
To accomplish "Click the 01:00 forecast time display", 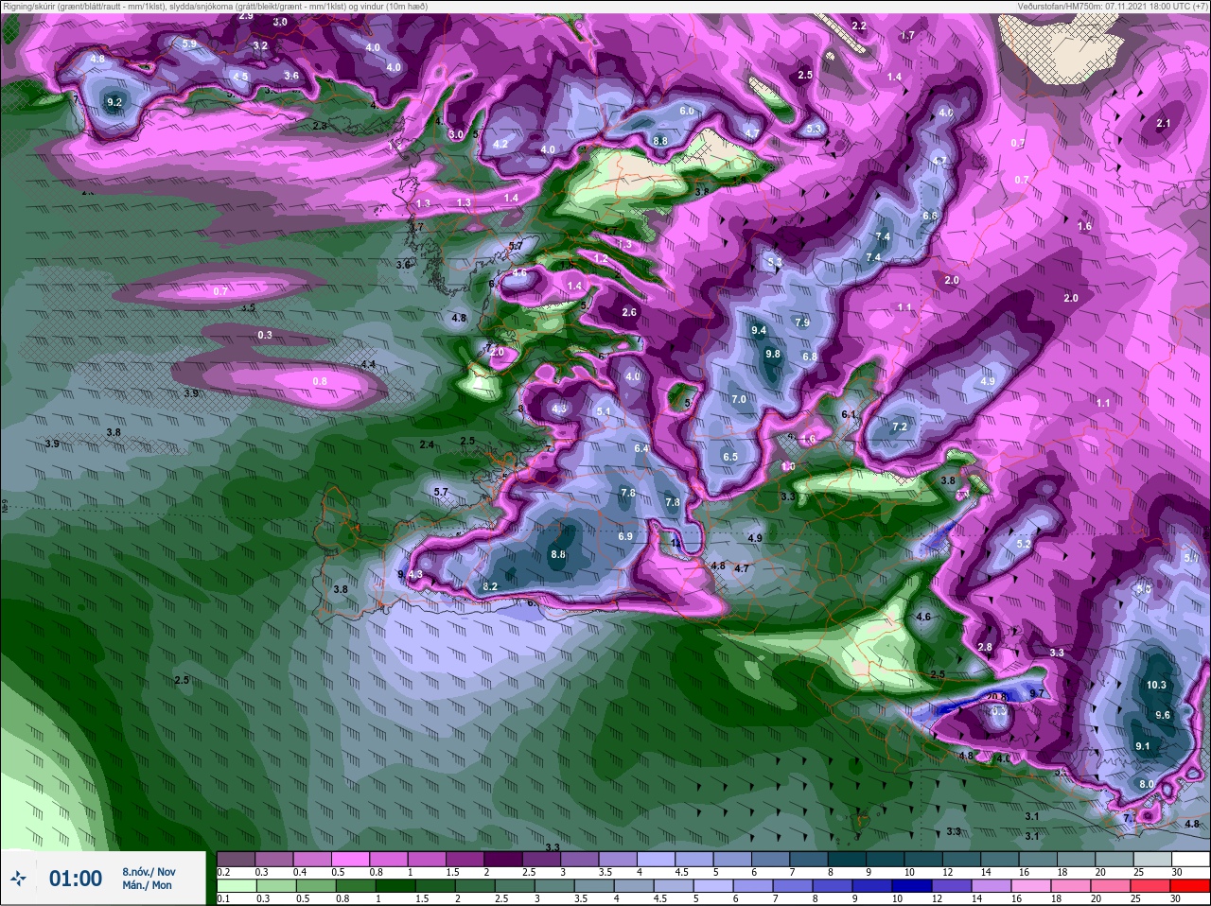I will click(76, 879).
